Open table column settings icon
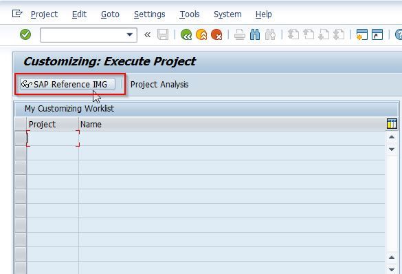This screenshot has height=274, width=402. (392, 123)
